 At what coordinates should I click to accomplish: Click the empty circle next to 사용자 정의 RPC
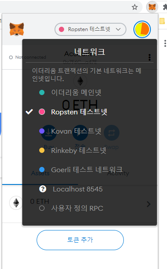coord(42,208)
